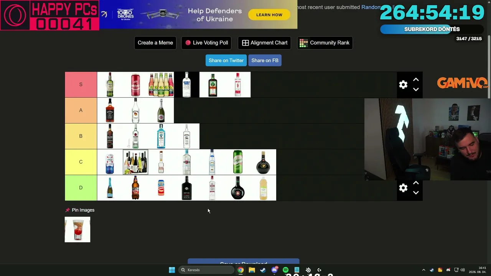Select the round Unicum bottle in D tier

click(x=238, y=188)
